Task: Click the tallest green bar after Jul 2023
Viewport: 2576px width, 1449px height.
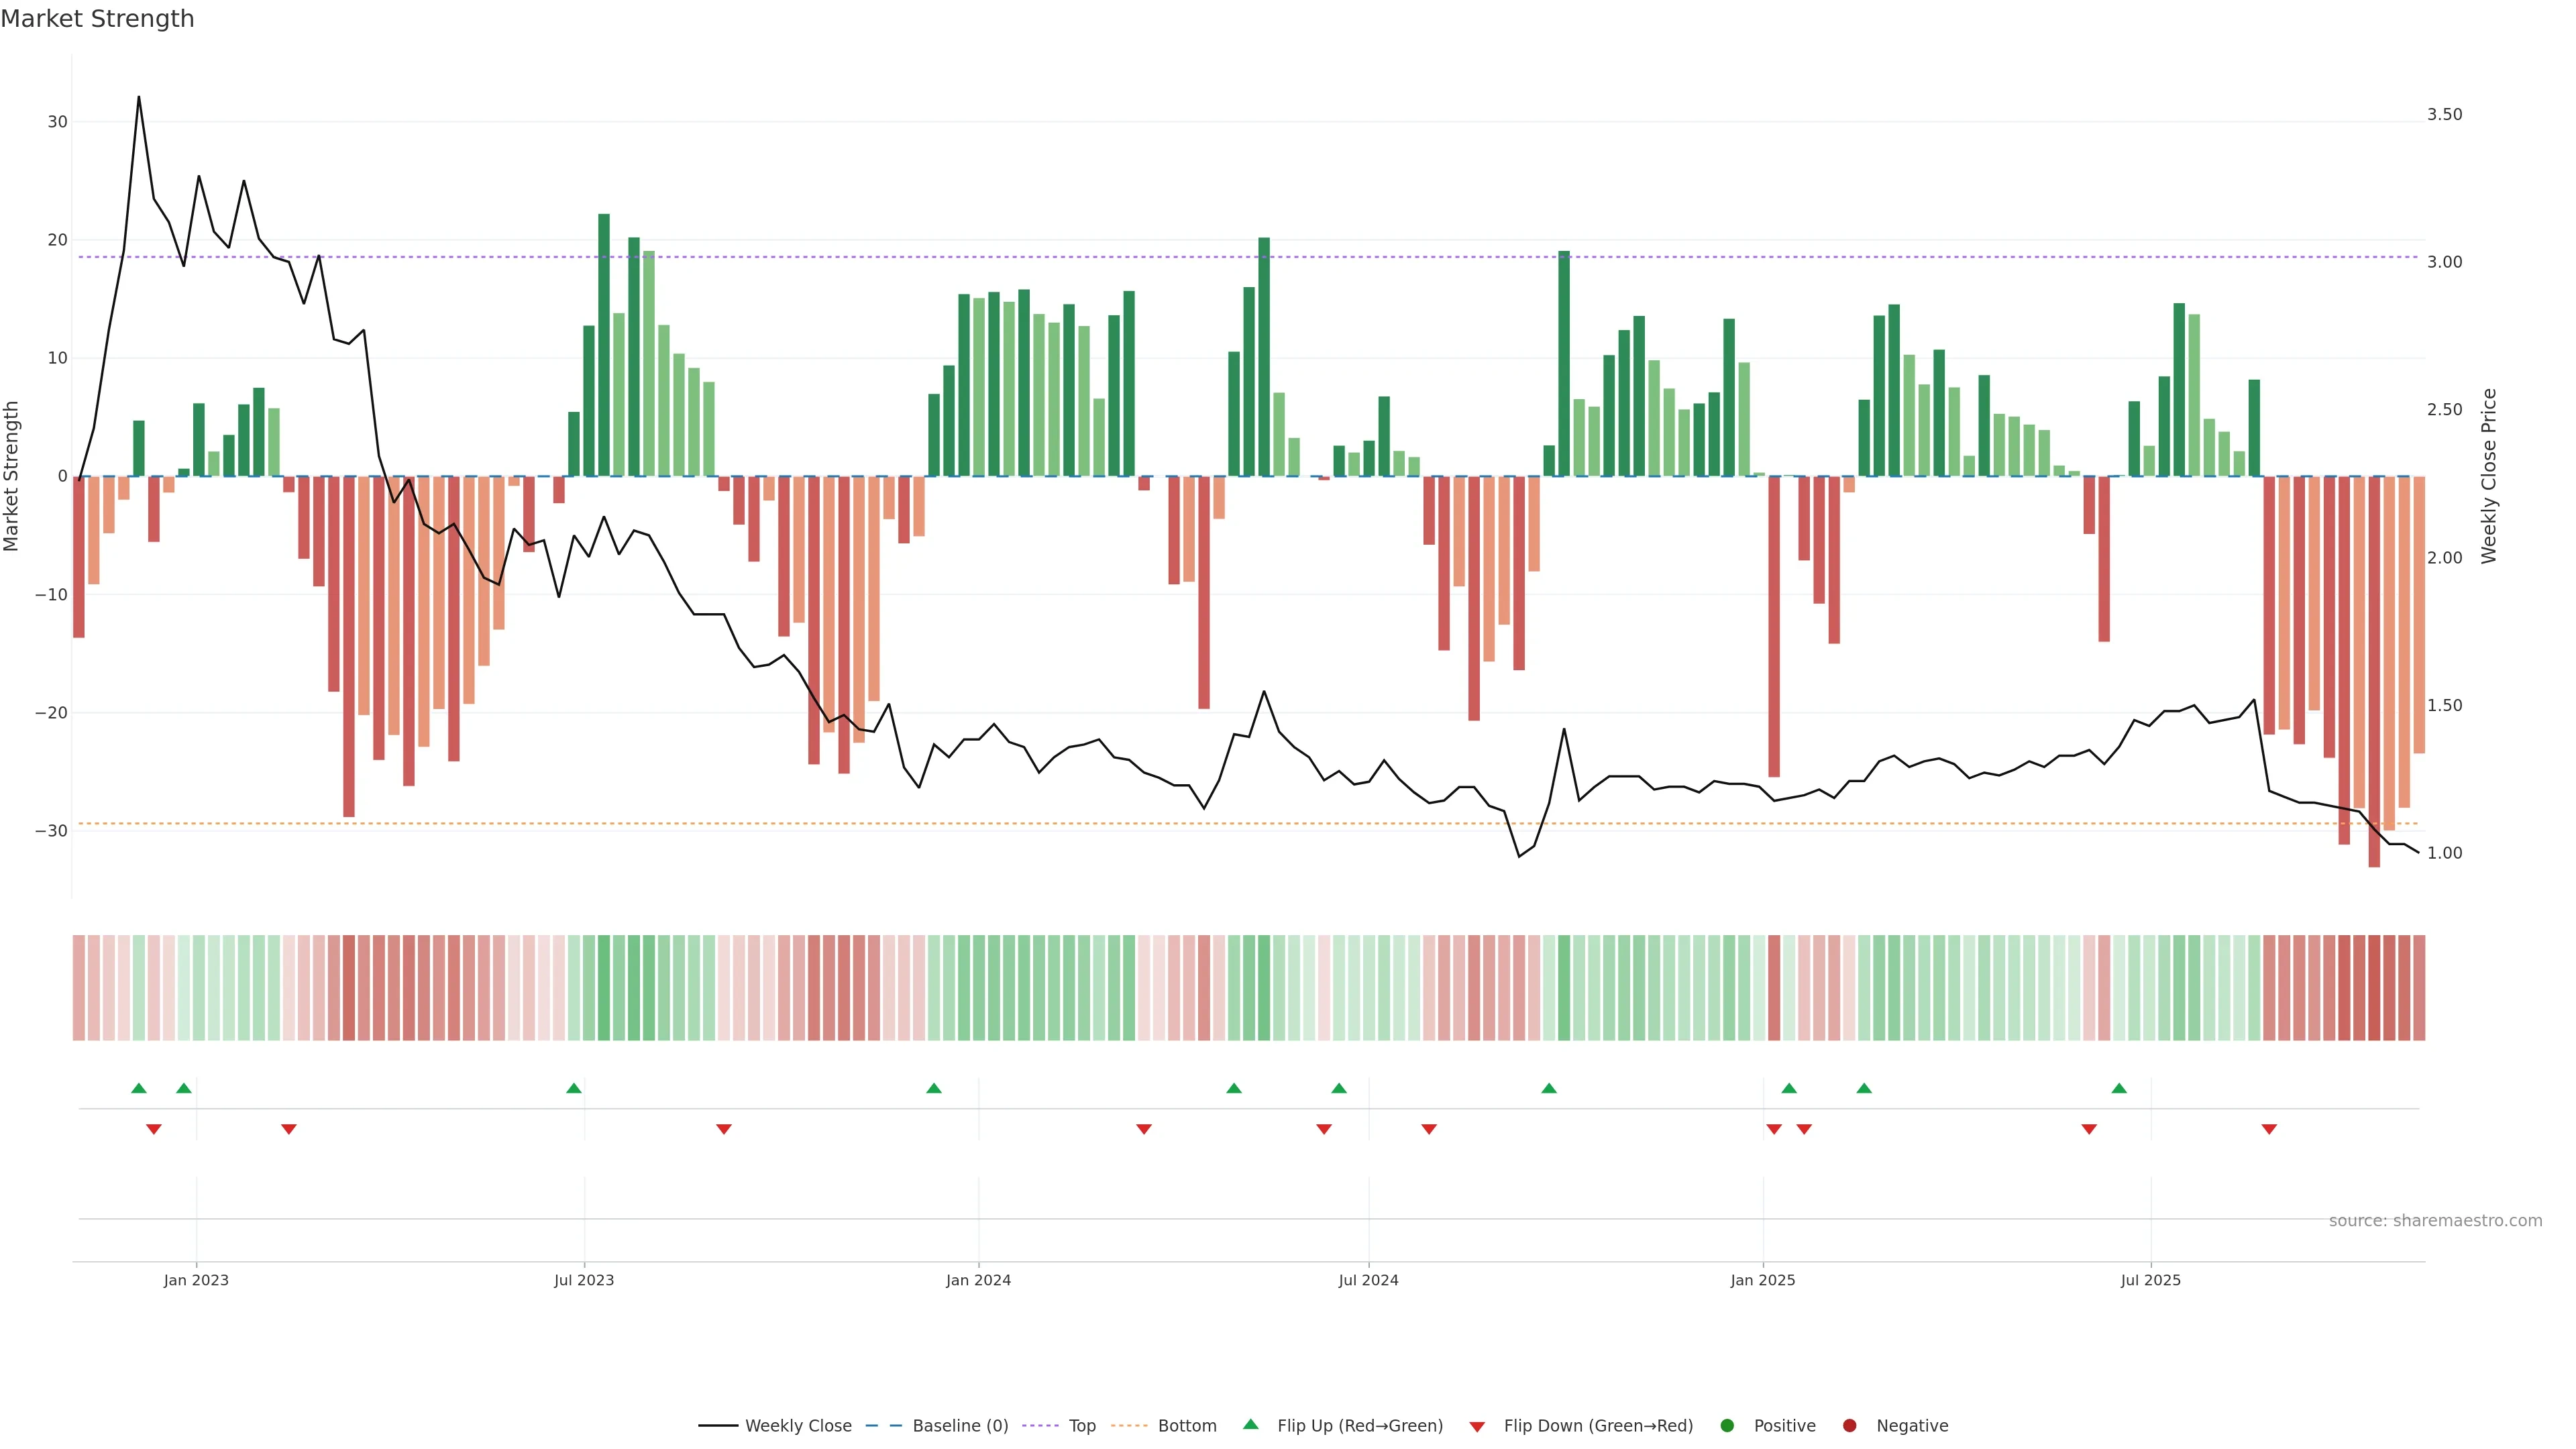Action: [604, 344]
